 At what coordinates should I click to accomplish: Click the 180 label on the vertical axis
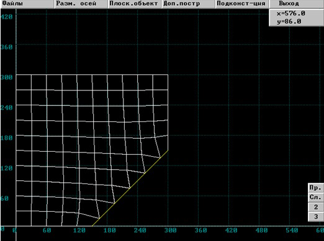click(7, 138)
